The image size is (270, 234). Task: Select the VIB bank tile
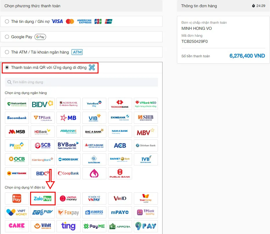click(x=94, y=118)
